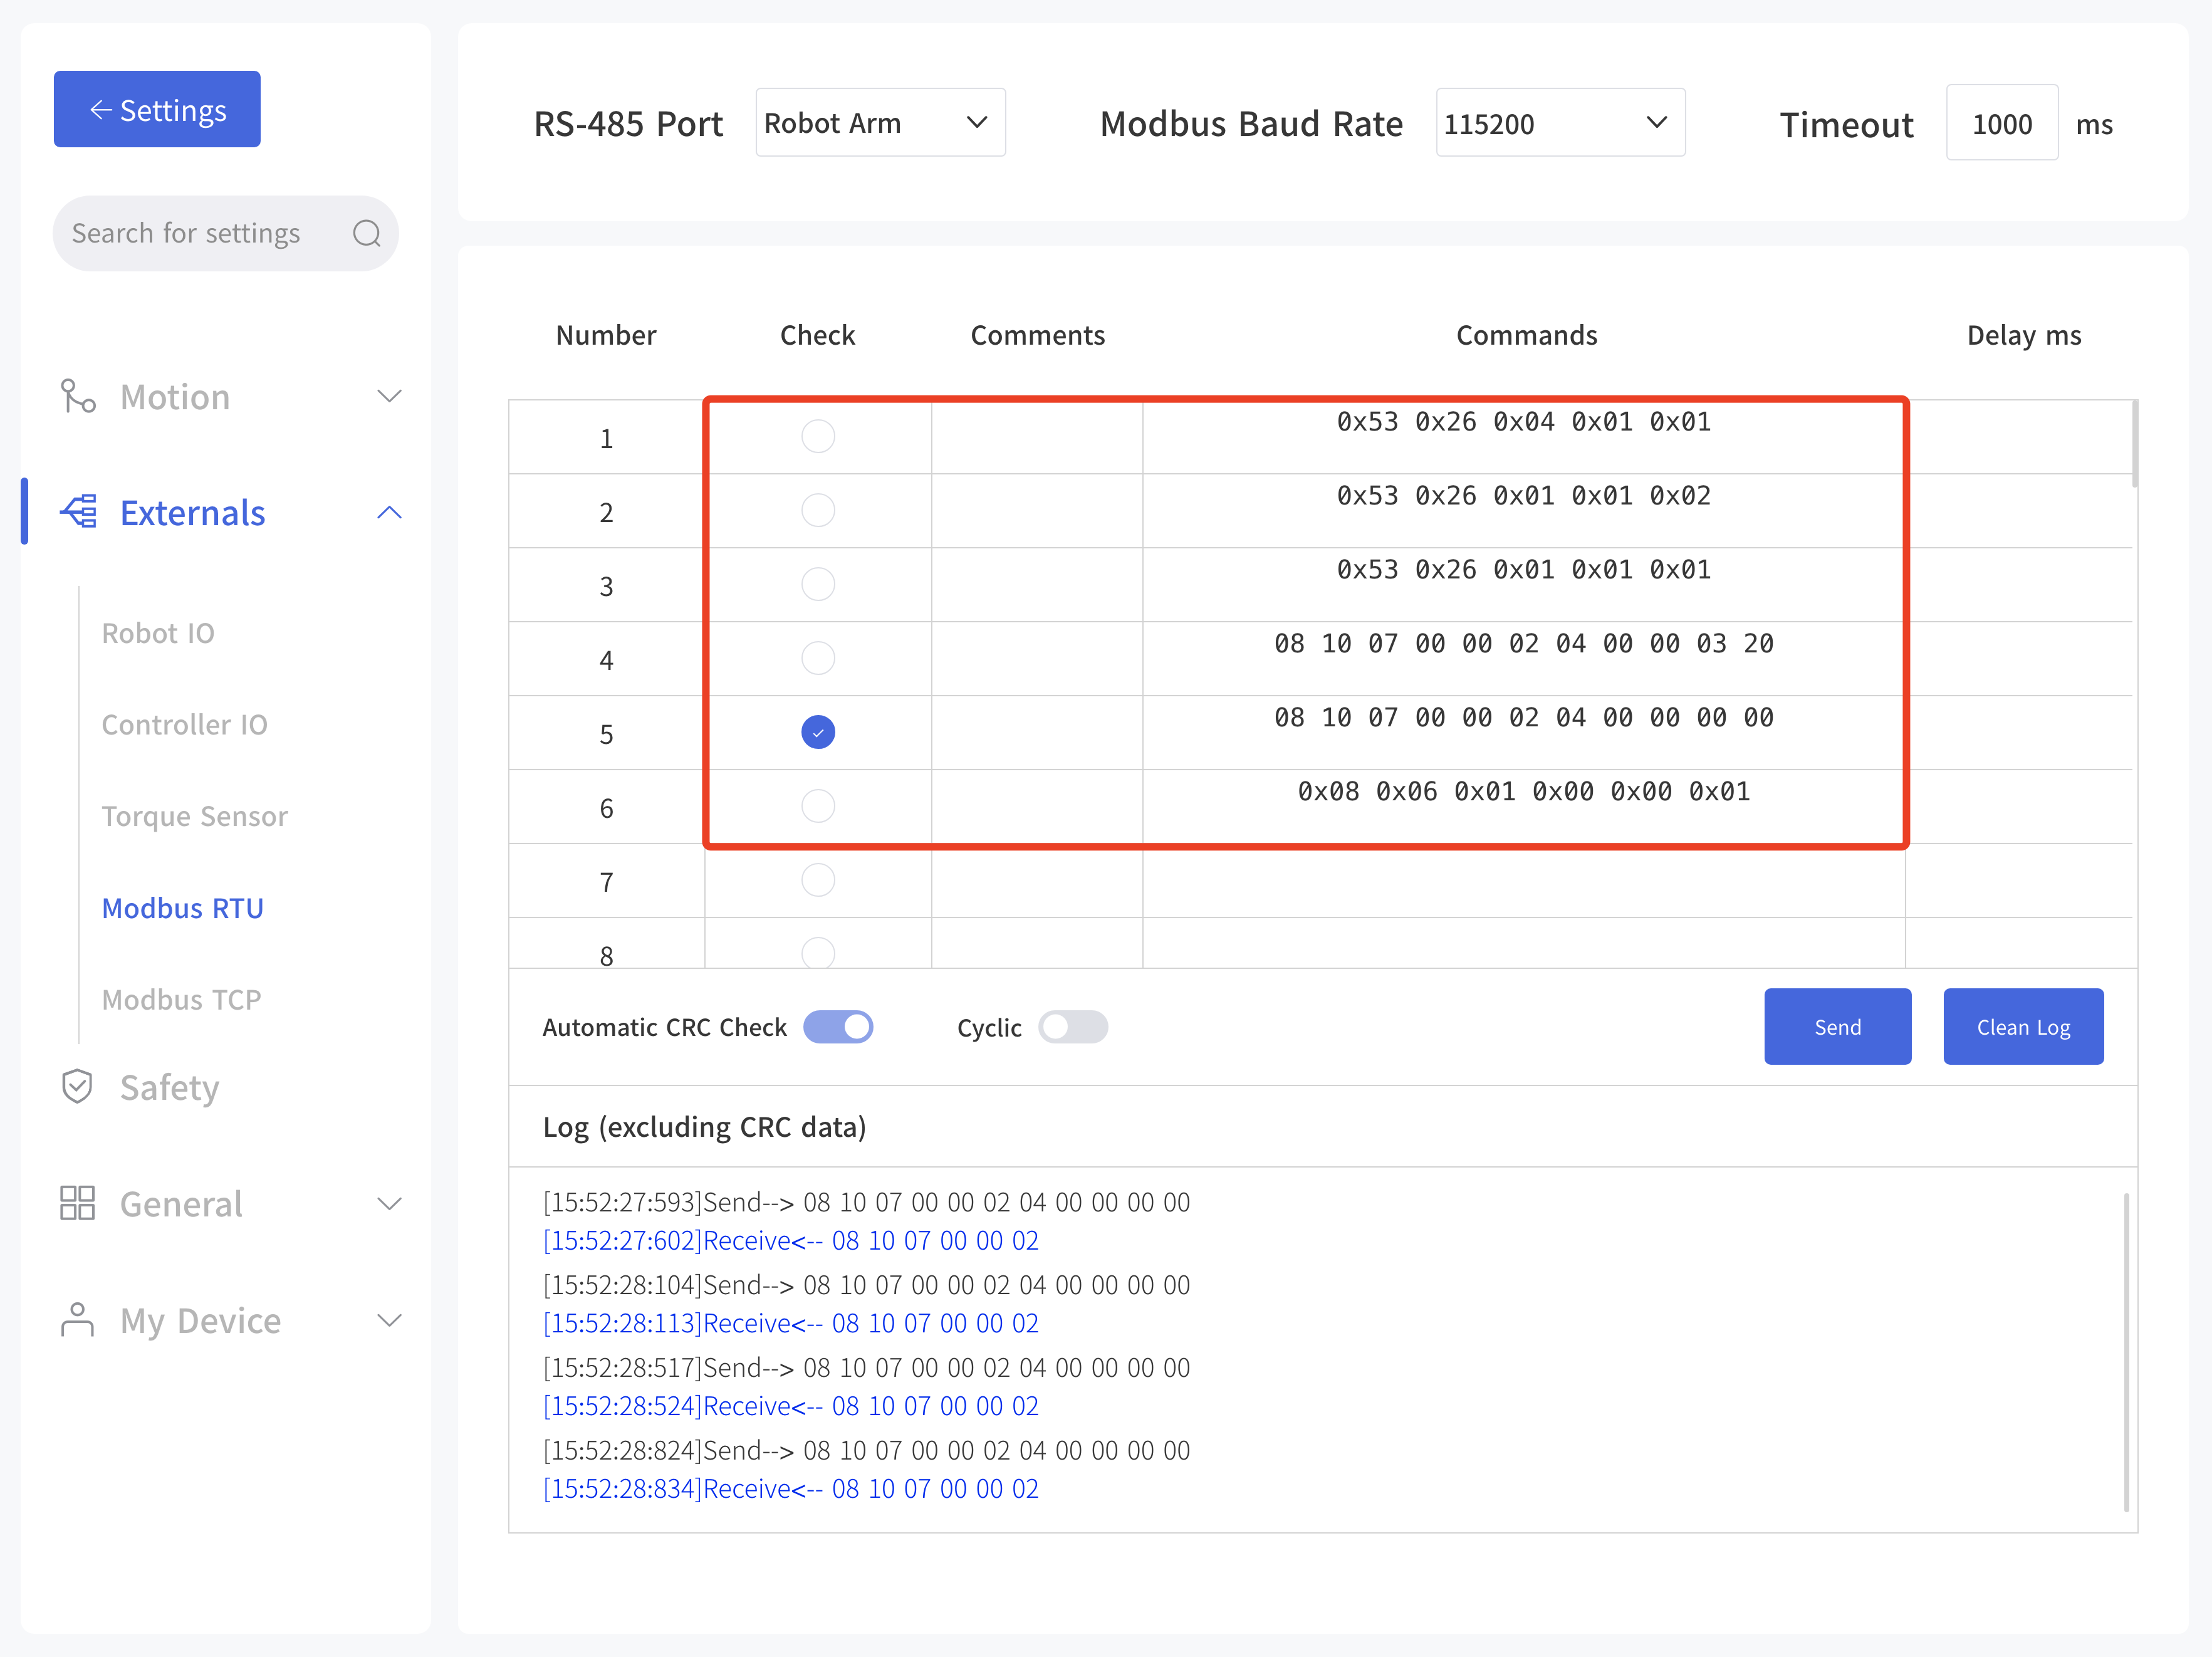Open the Modbus TCP page
Viewport: 2212px width, 1657px height.
[182, 1000]
